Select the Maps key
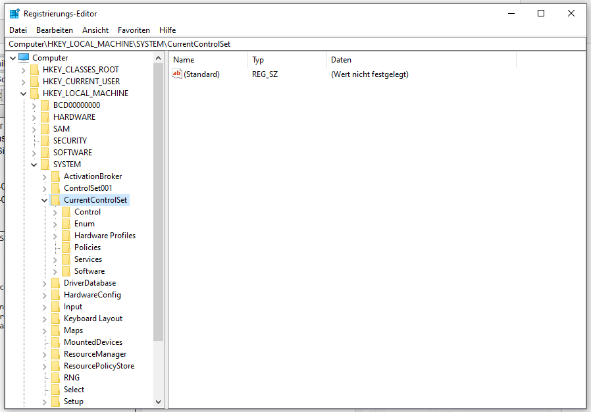 pos(73,330)
